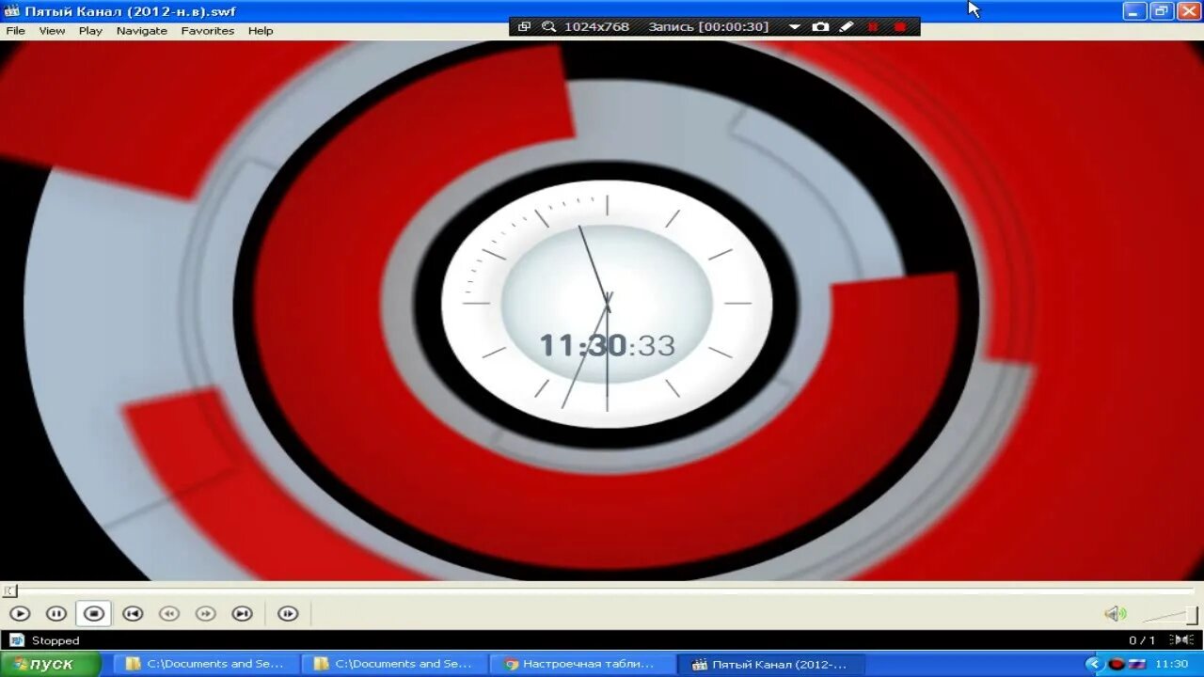This screenshot has width=1204, height=677.
Task: Select the recorder pencil draw tool
Action: point(847,26)
